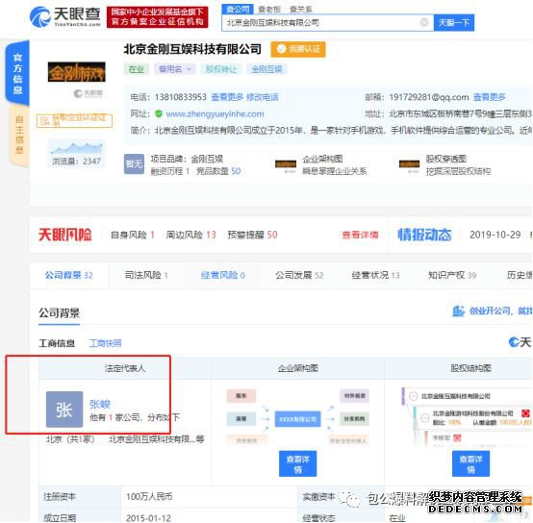Collapse the 北京金刚互娱科技有限公司 equity node
This screenshot has width=533, height=523.
coord(413,396)
